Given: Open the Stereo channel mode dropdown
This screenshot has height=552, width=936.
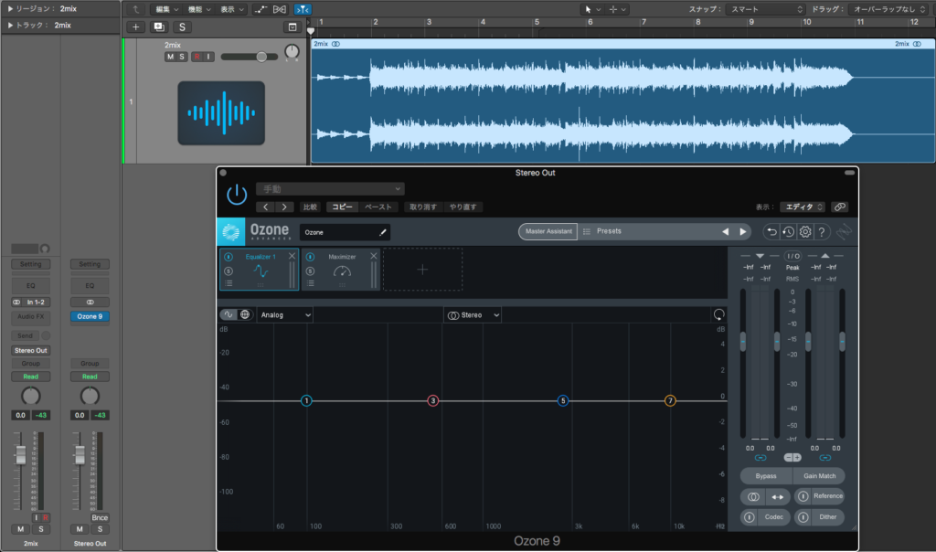Looking at the screenshot, I should [x=473, y=315].
